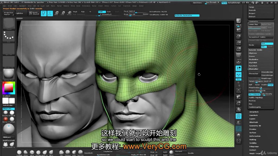Toggle XYZ rotation axis button
The image size is (278, 156).
[238, 79]
